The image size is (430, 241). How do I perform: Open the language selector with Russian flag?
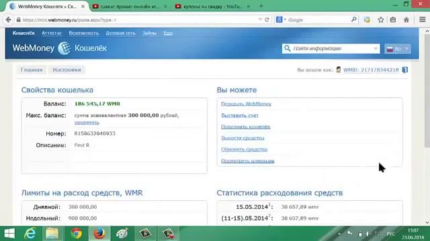[397, 49]
